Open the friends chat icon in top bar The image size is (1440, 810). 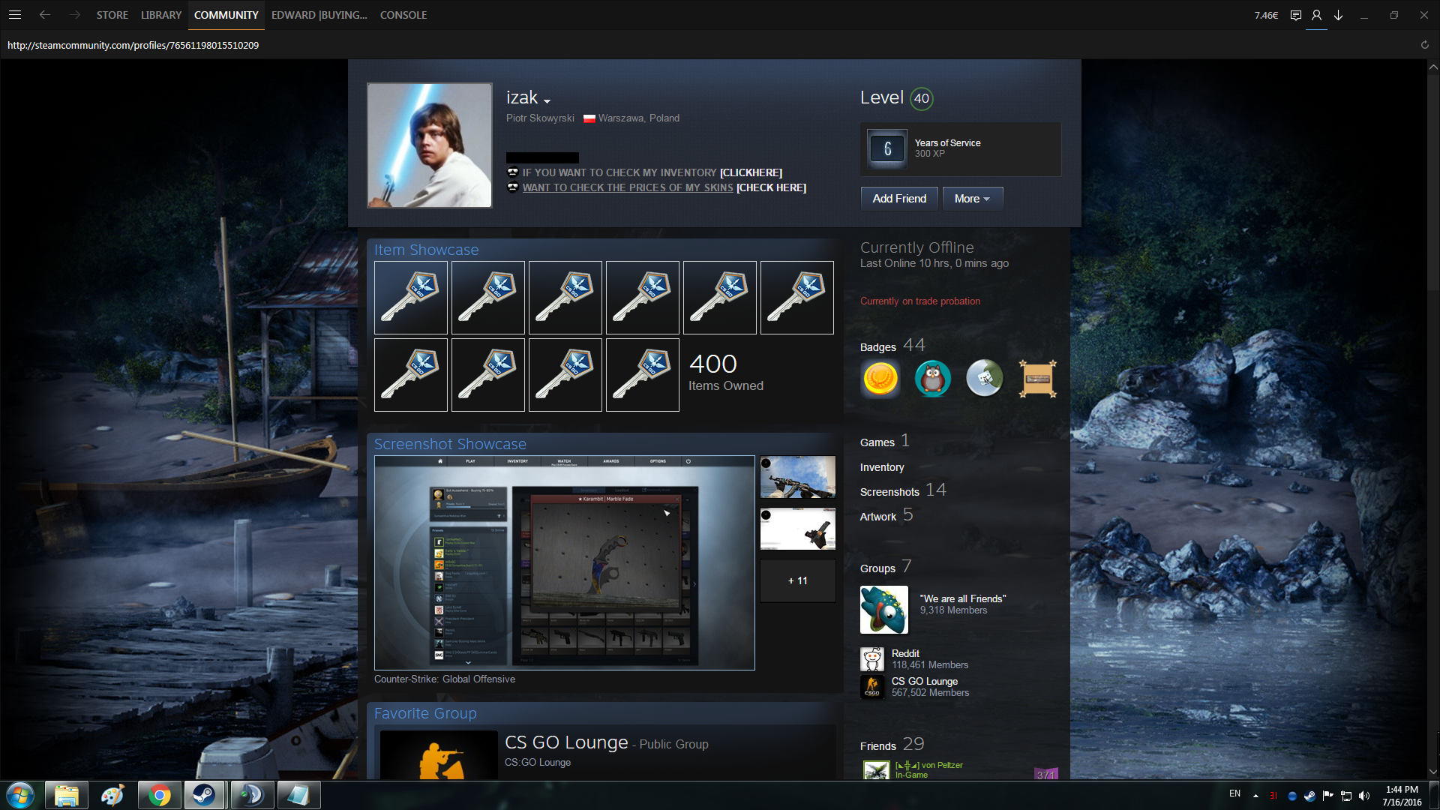pos(1295,15)
